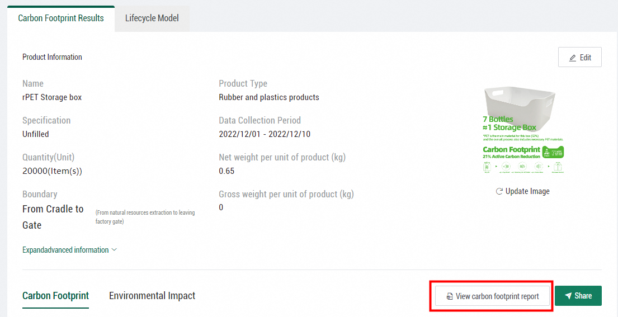Click the Rubber and plastics products value
Screen dimensions: 618x317
pyautogui.click(x=268, y=97)
